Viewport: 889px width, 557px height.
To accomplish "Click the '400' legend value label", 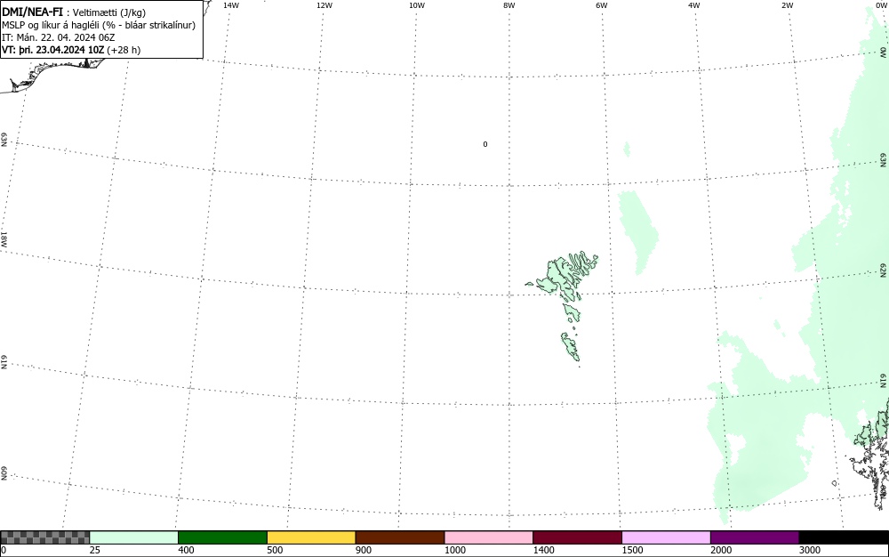I will 186,550.
